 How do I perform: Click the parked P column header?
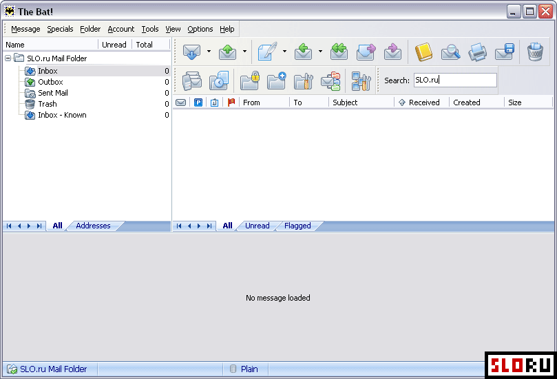[x=198, y=102]
